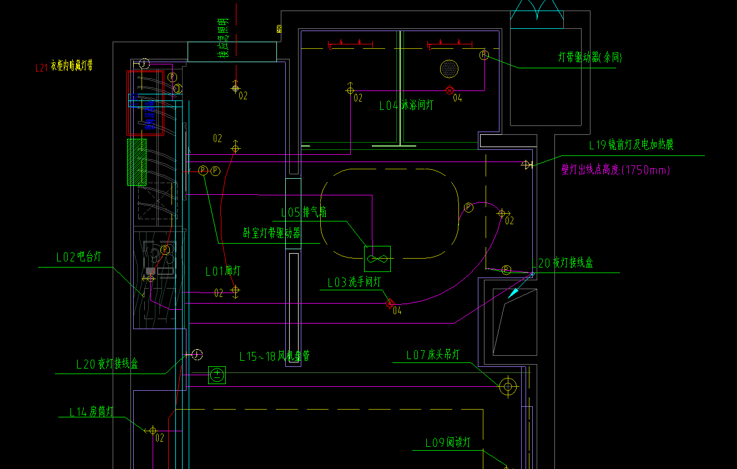Image resolution: width=737 pixels, height=469 pixels.
Task: Click the 卧室灯带驱动器 label
Action: (272, 233)
